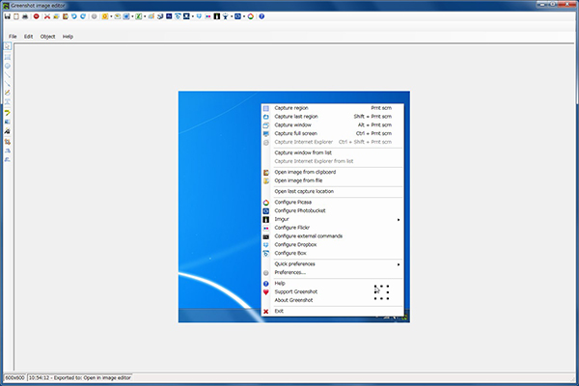
Task: Click the black Imgur upload icon
Action: 217,16
